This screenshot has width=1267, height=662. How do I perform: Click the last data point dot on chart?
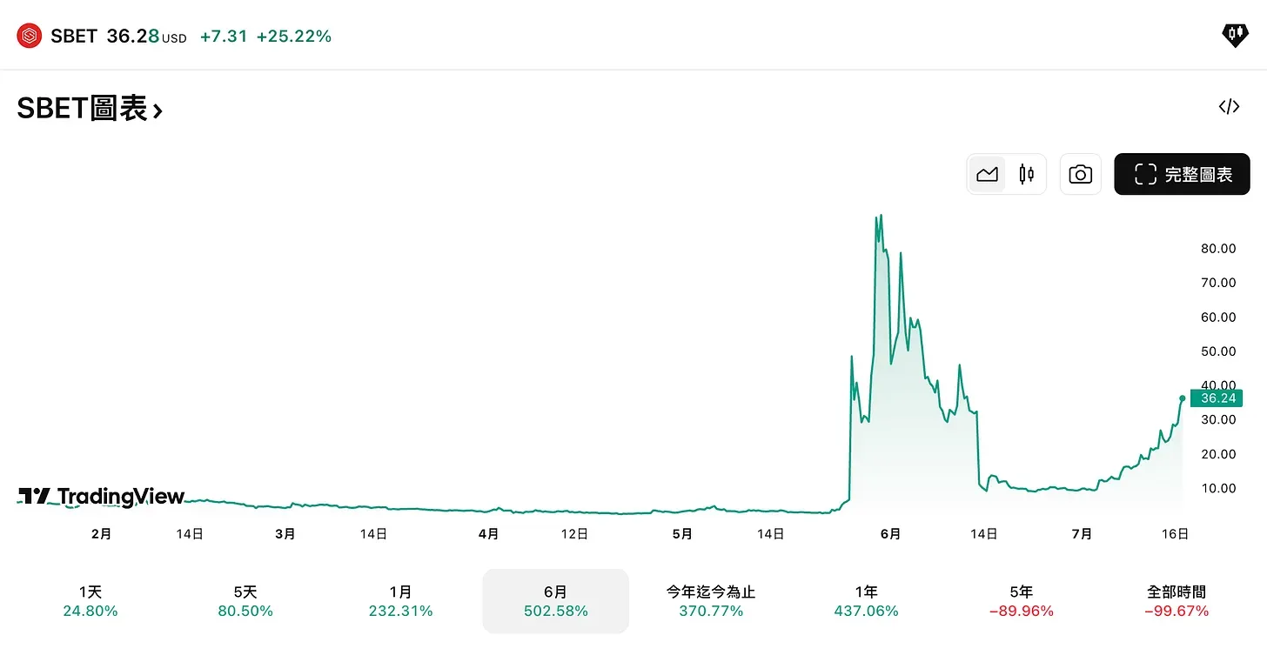click(1183, 398)
